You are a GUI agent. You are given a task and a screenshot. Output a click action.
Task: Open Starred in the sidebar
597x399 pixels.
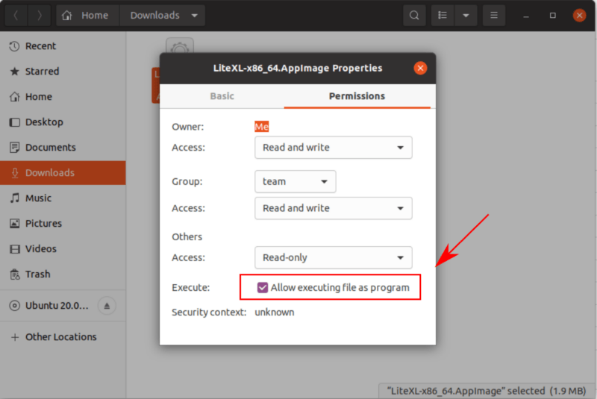42,71
